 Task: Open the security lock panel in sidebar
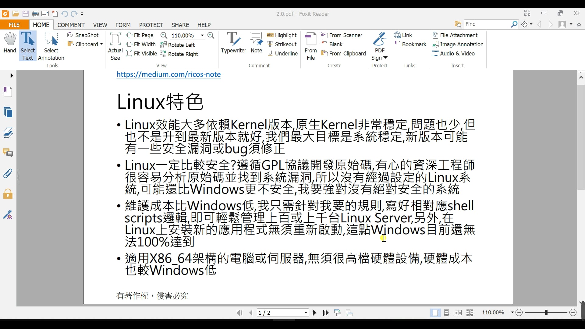pyautogui.click(x=8, y=194)
